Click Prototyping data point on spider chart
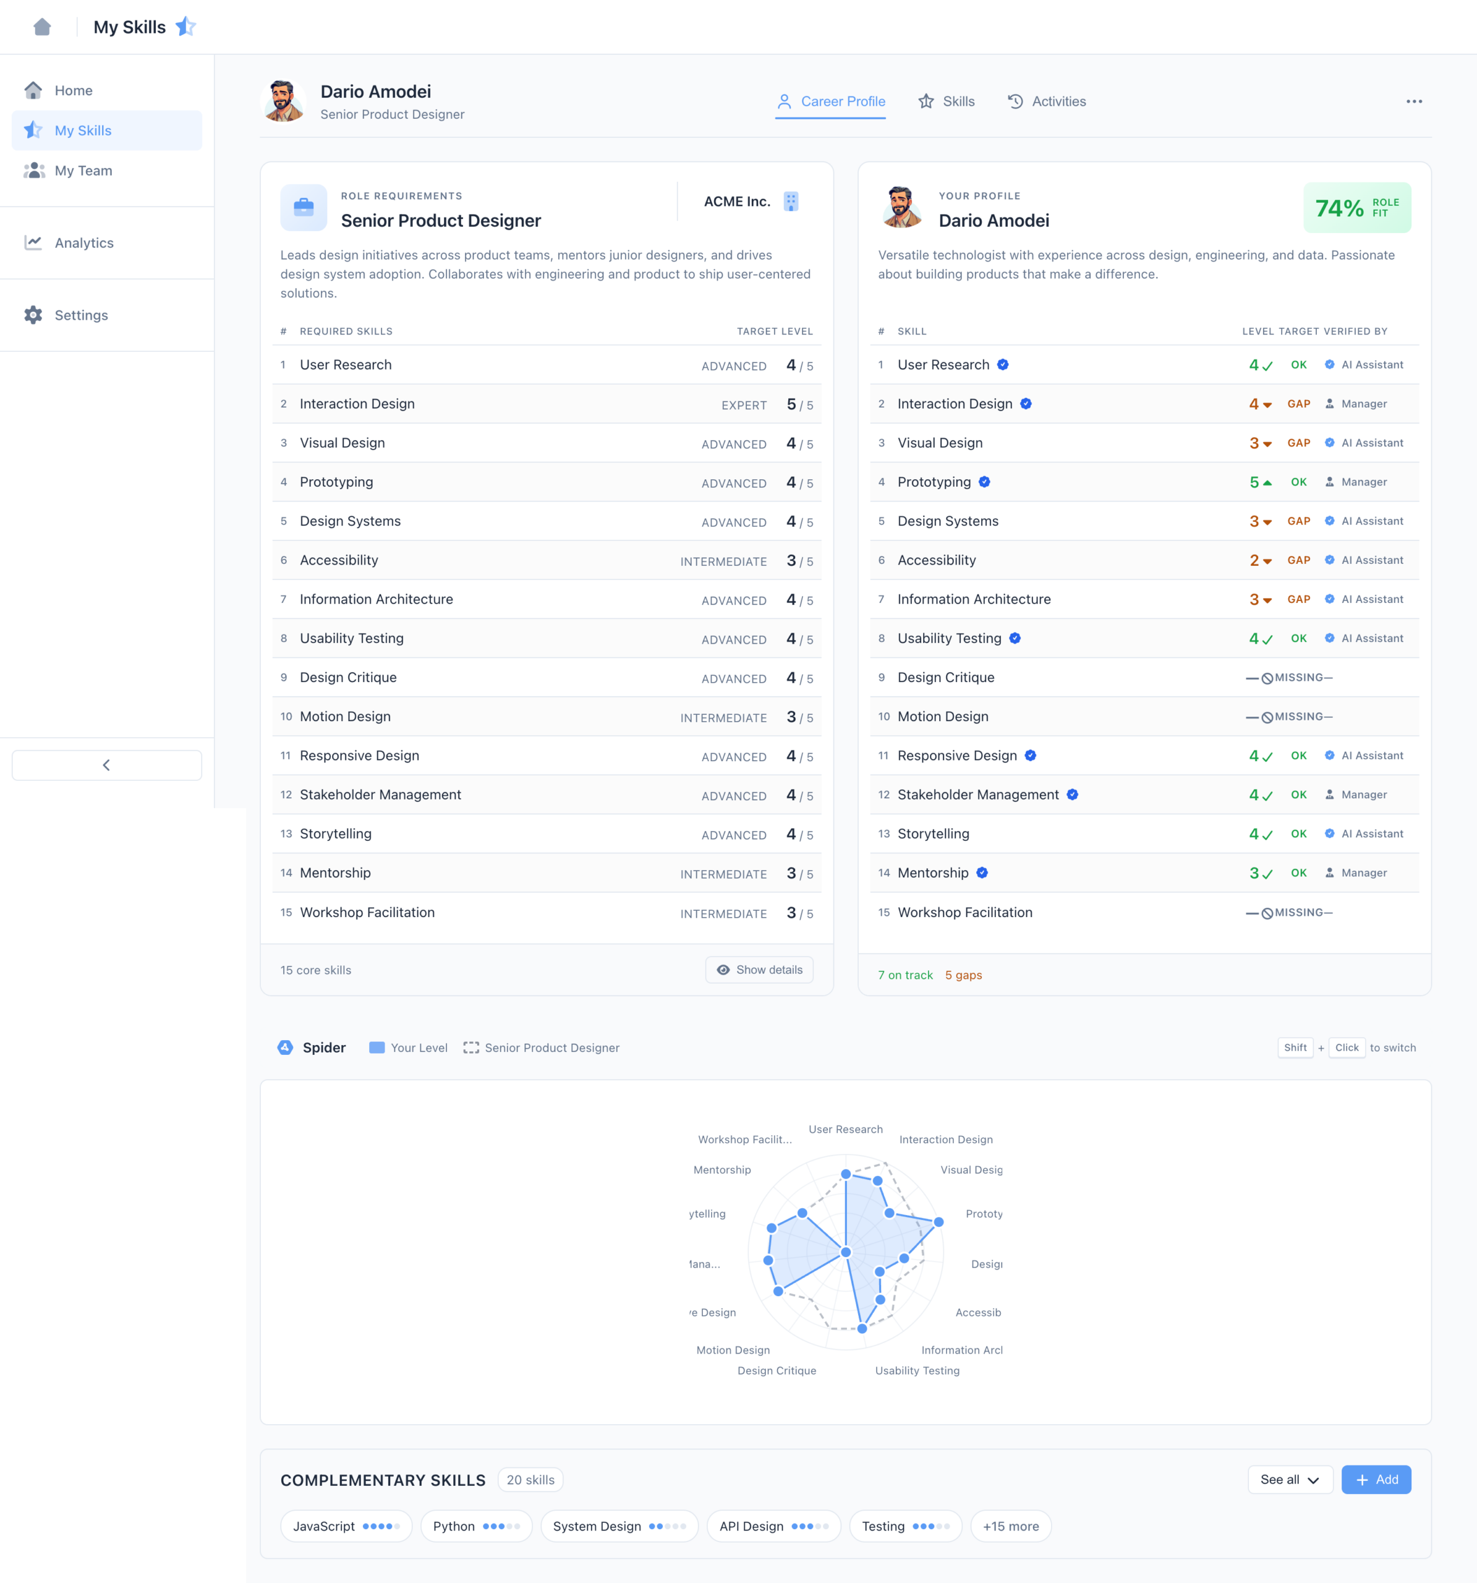This screenshot has height=1583, width=1477. pyautogui.click(x=939, y=1221)
